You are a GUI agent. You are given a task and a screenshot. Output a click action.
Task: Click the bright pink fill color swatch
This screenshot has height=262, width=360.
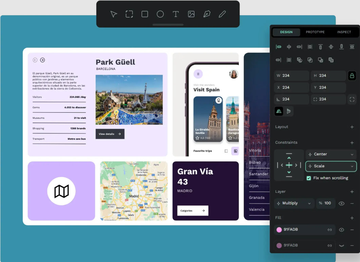[279, 230]
